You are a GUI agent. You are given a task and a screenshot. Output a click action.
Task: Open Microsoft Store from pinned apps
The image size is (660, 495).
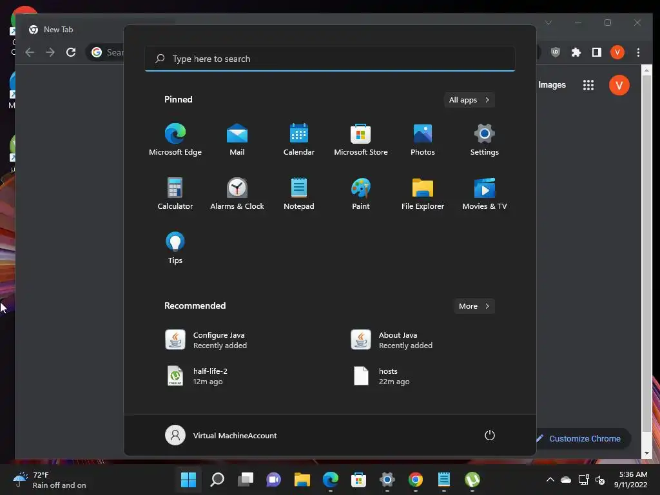361,139
